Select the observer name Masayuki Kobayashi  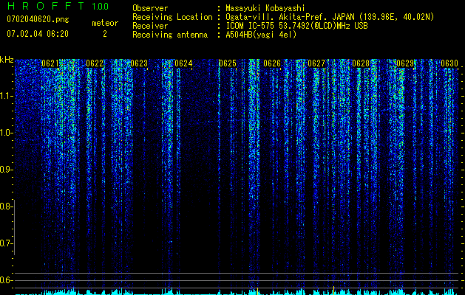pyautogui.click(x=265, y=8)
